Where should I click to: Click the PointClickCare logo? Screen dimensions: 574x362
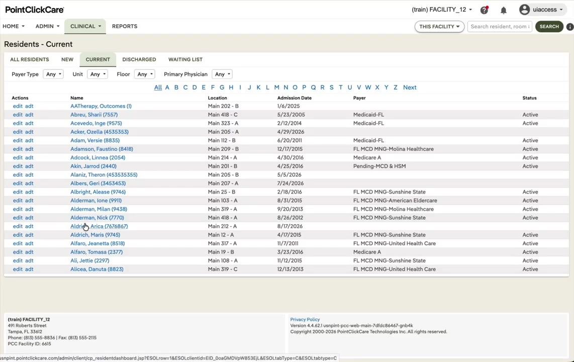coord(34,10)
